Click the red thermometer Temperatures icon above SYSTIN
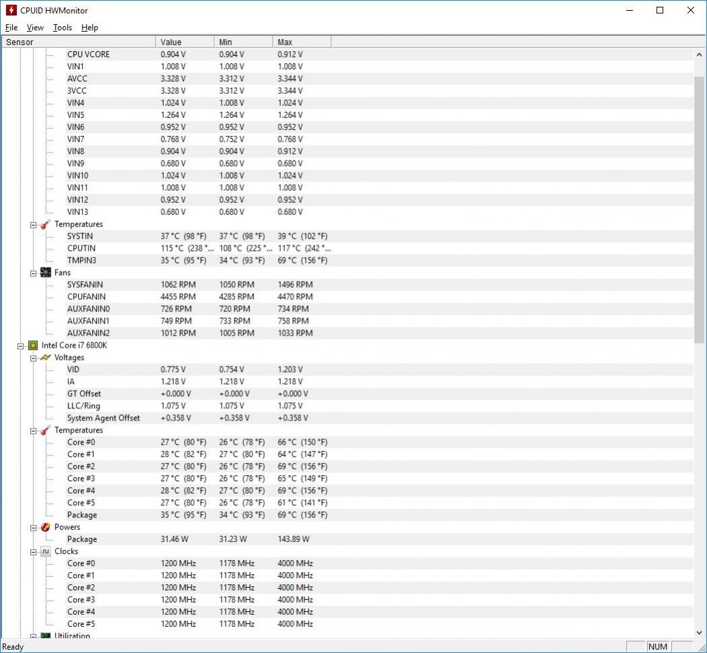This screenshot has height=653, width=707. [46, 224]
